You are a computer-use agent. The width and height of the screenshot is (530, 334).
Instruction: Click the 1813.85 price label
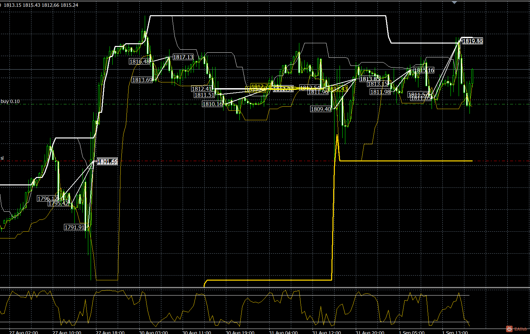(x=370, y=79)
